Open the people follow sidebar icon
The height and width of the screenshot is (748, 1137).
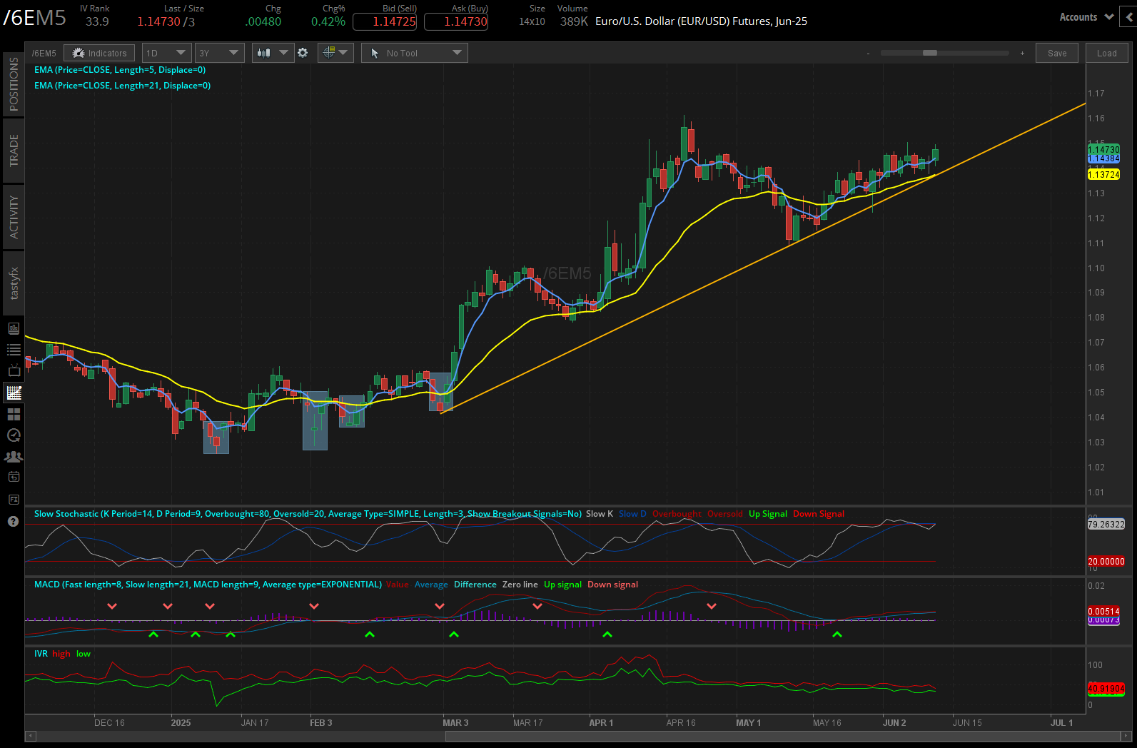coord(14,456)
